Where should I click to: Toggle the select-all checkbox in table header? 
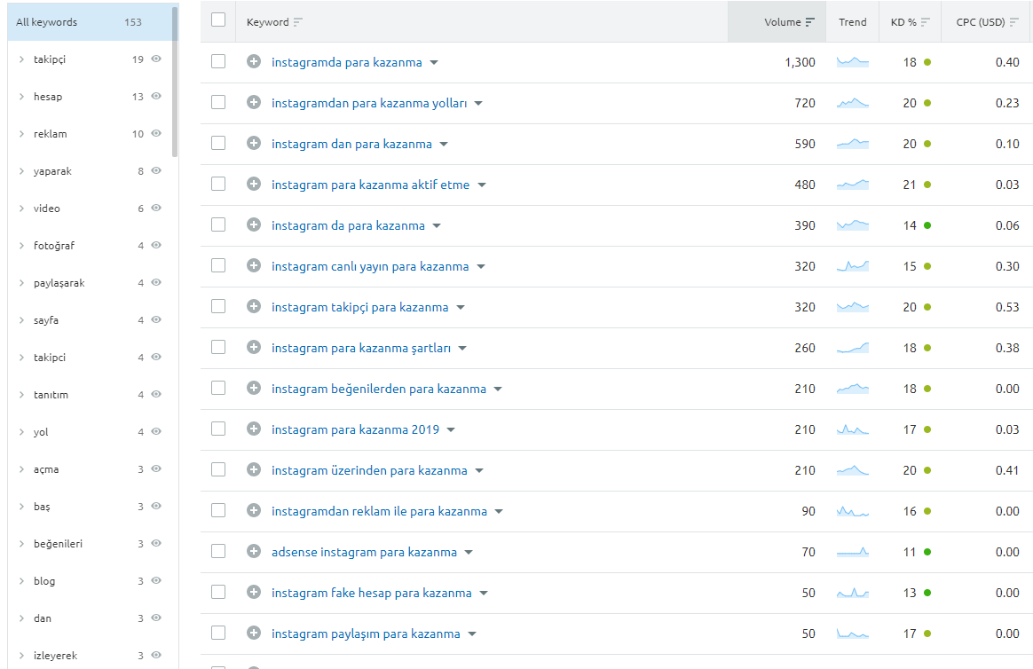(x=218, y=20)
